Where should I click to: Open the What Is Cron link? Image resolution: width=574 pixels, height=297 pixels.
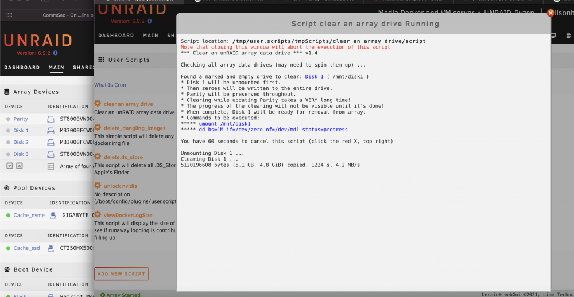coord(110,85)
